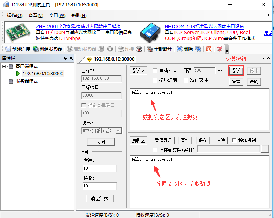
Task: Click the 创建服务器 globe icon
Action: tap(36, 49)
